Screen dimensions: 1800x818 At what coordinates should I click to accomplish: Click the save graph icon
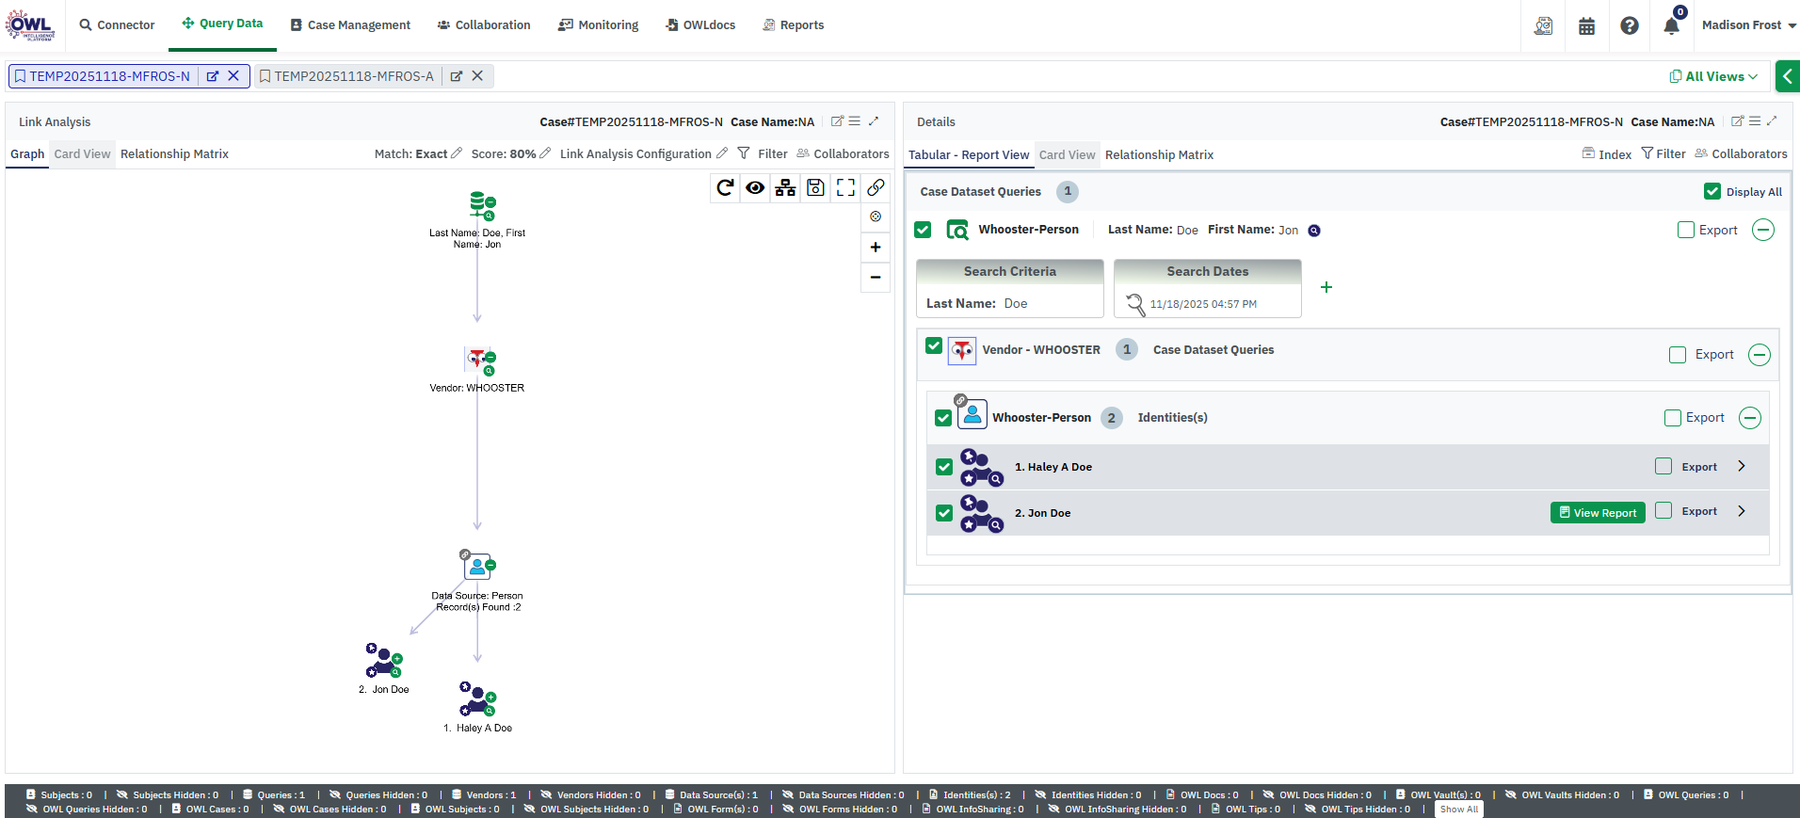(815, 187)
